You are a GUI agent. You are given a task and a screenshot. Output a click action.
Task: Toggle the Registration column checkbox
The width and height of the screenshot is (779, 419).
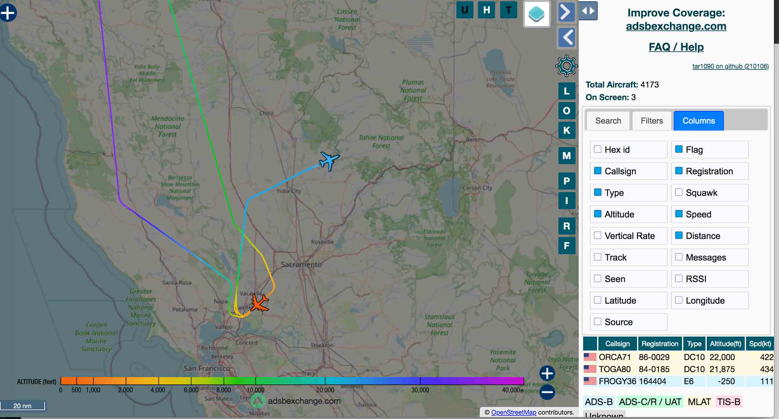pyautogui.click(x=679, y=171)
